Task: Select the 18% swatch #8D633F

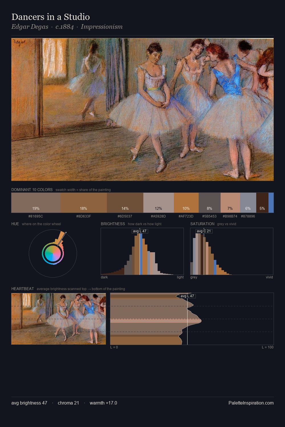Action: [84, 203]
